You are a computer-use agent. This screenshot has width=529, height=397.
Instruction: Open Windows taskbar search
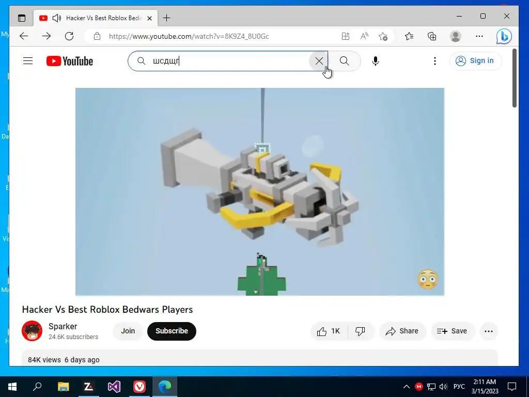pyautogui.click(x=37, y=387)
